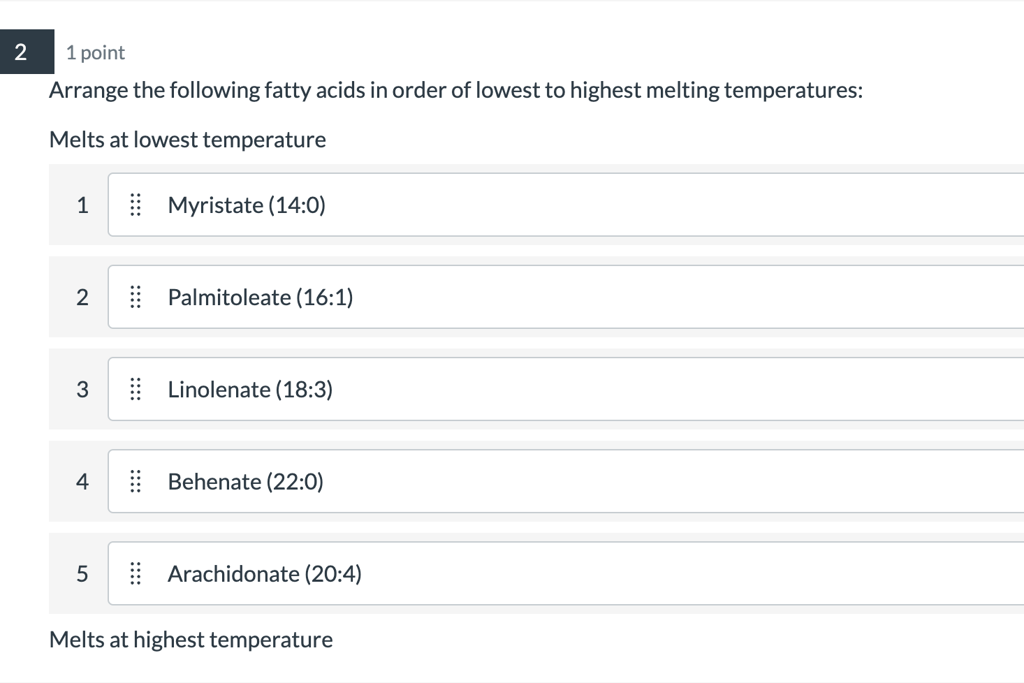Click the fatty acids question prompt text
This screenshot has width=1024, height=683.
tap(455, 90)
